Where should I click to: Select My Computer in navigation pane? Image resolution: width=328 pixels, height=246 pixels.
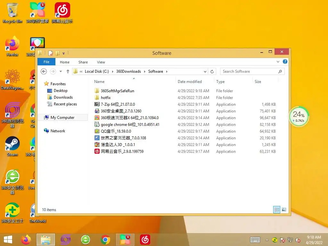click(62, 118)
